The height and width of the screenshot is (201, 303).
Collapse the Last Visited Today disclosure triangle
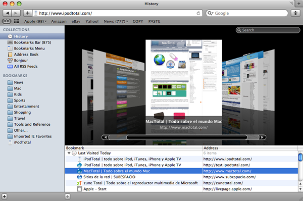pos(69,153)
